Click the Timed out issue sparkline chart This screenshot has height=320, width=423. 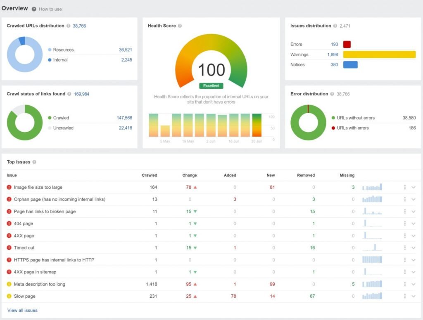(372, 248)
